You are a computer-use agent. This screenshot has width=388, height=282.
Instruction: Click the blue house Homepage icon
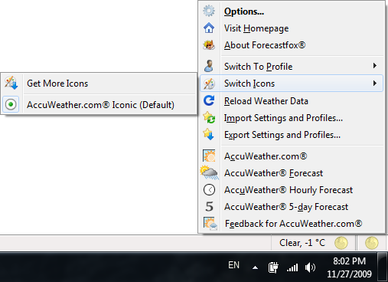(209, 28)
